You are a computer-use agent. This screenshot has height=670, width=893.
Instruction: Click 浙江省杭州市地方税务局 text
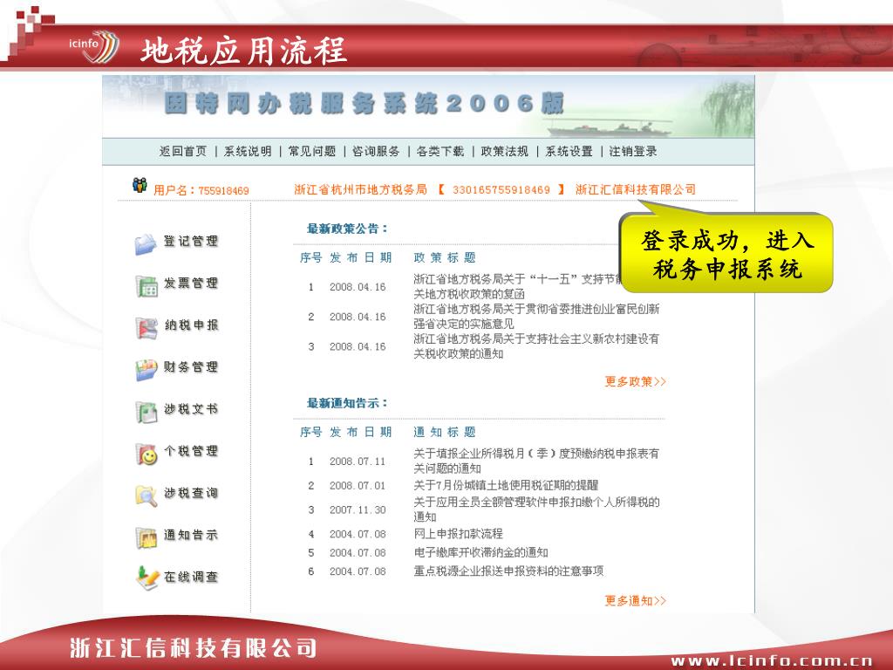point(360,189)
